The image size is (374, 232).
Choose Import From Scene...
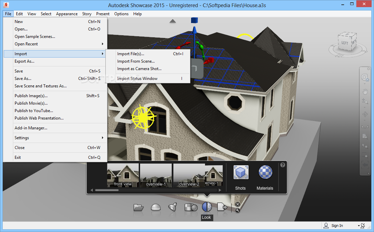coord(148,61)
